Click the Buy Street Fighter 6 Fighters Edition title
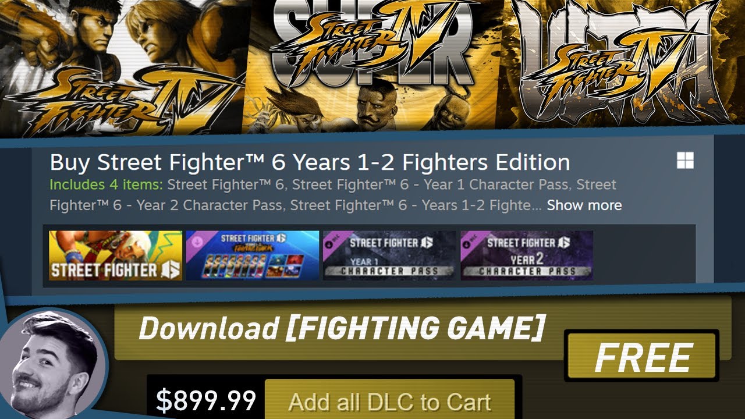This screenshot has height=419, width=745. pyautogui.click(x=310, y=162)
